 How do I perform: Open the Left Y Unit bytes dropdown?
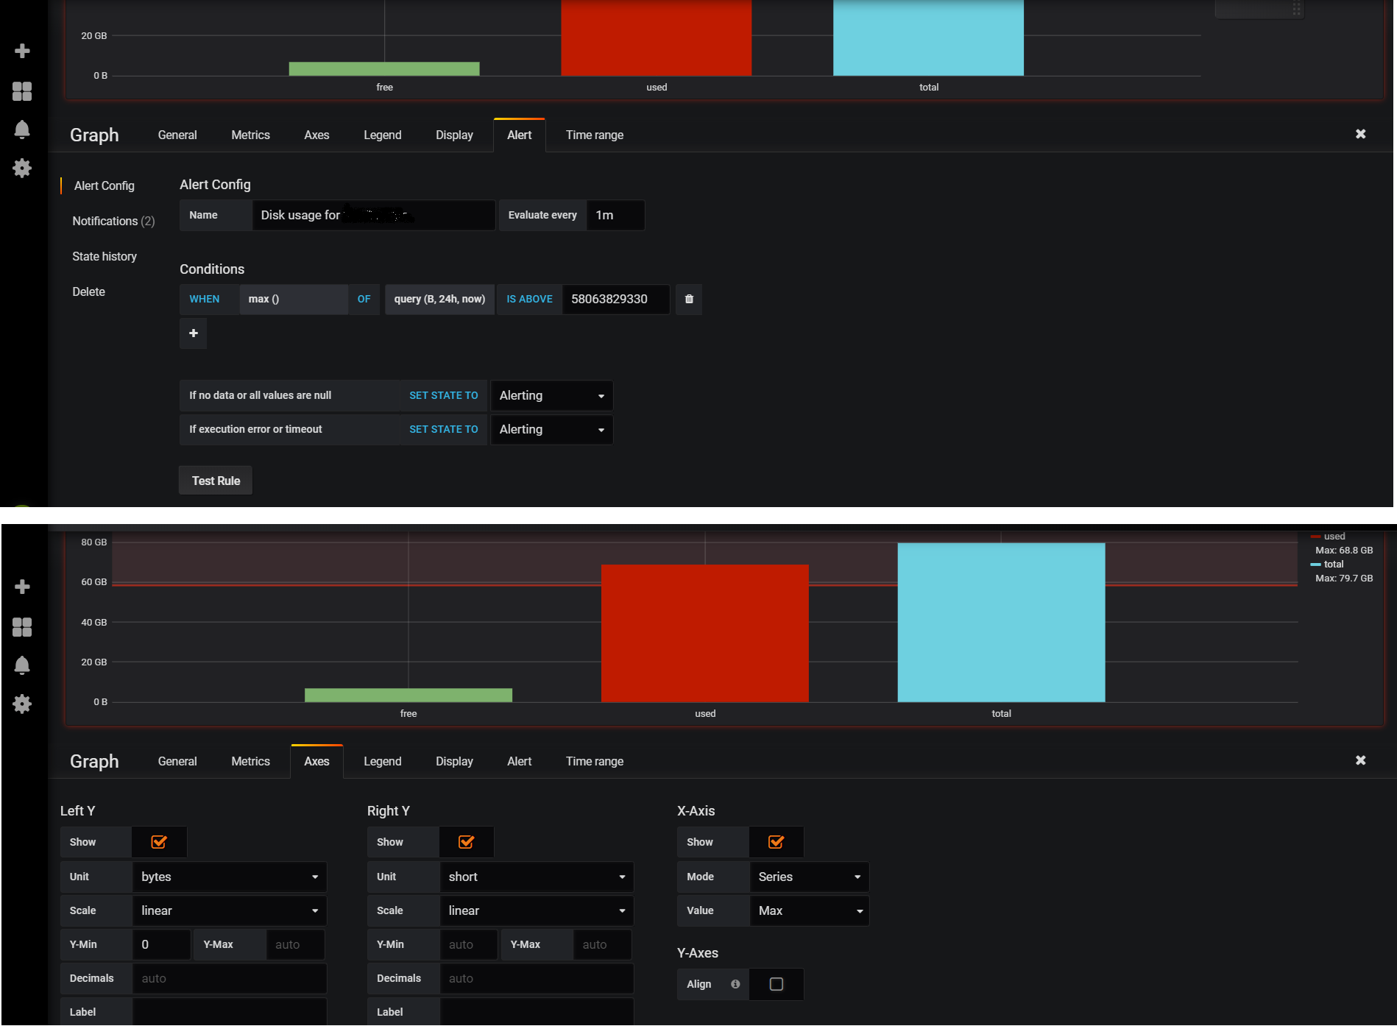pyautogui.click(x=229, y=877)
